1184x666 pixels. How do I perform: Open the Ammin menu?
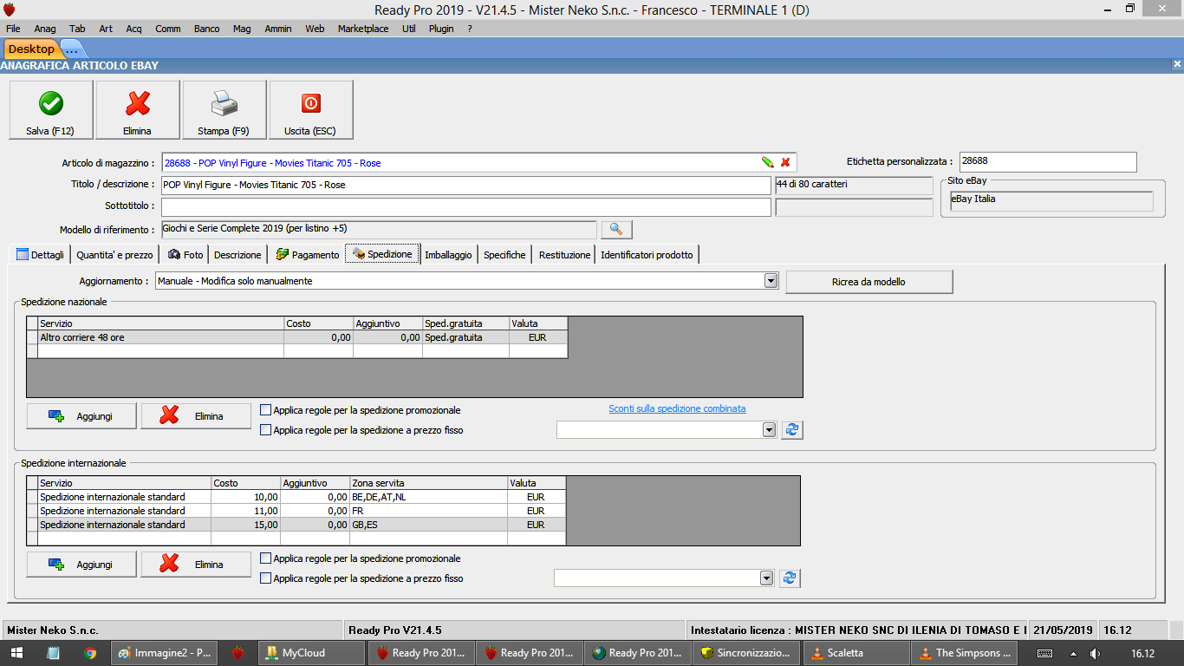pyautogui.click(x=278, y=29)
